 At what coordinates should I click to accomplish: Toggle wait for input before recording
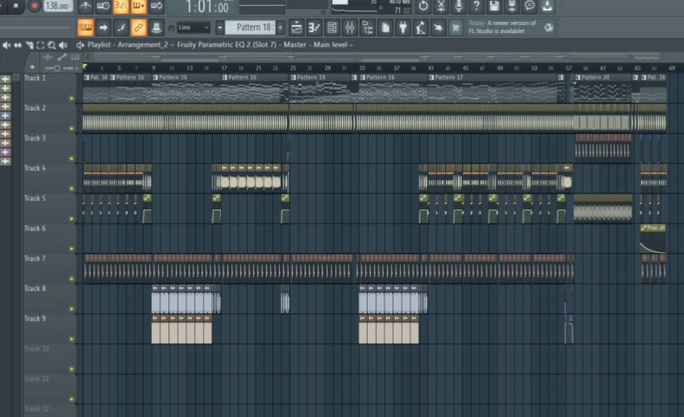click(x=103, y=6)
